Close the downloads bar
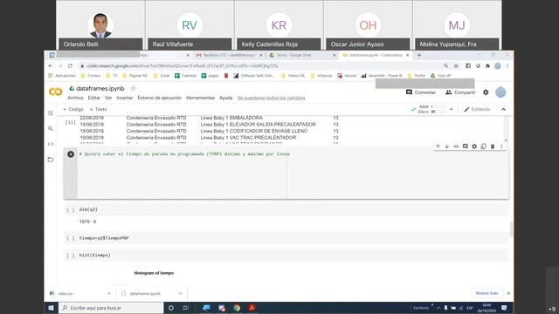 (x=508, y=293)
